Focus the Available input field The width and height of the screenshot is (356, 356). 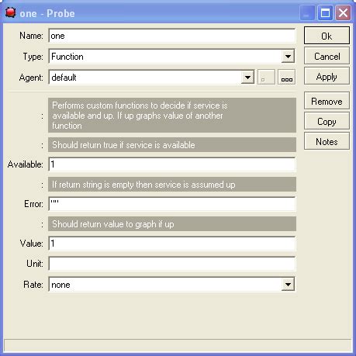(171, 164)
